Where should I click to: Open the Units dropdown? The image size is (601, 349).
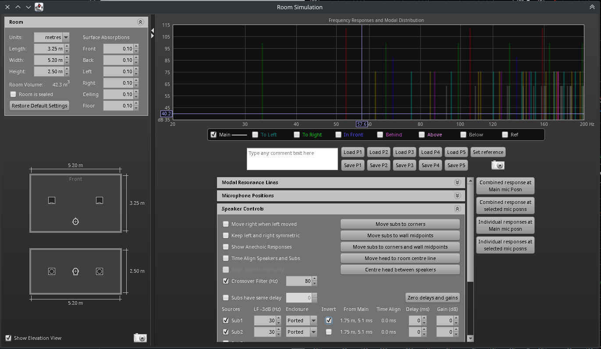tap(66, 37)
